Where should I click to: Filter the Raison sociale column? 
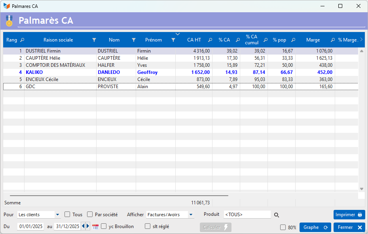click(94, 40)
